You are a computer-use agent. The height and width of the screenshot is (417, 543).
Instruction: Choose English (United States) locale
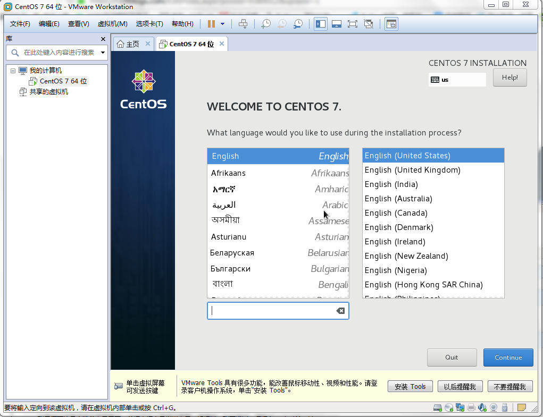433,156
